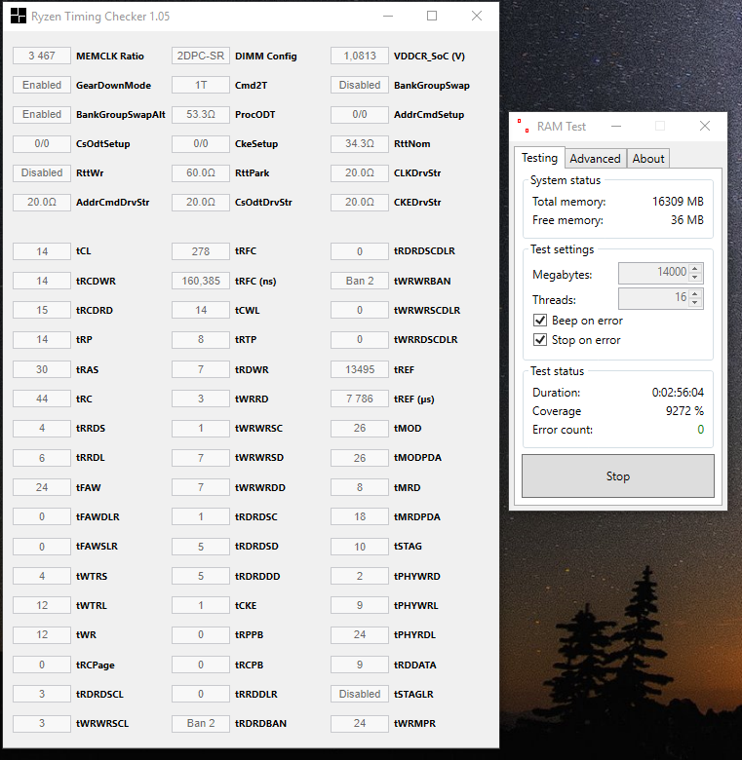This screenshot has width=742, height=760.
Task: Click the tREF value 13495
Action: 360,369
